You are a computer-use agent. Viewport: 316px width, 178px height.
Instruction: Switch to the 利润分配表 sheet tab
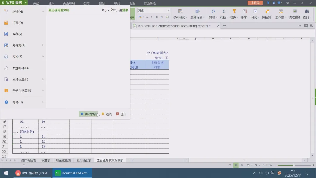point(84,160)
